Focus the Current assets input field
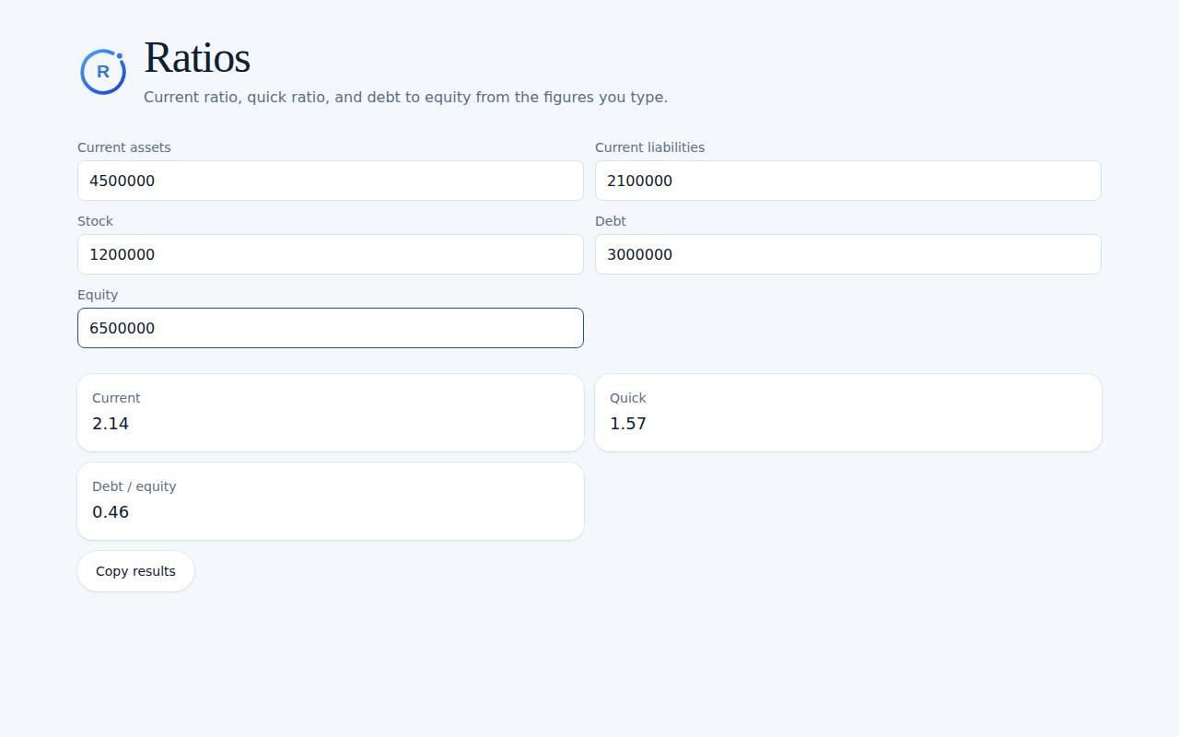 (331, 181)
